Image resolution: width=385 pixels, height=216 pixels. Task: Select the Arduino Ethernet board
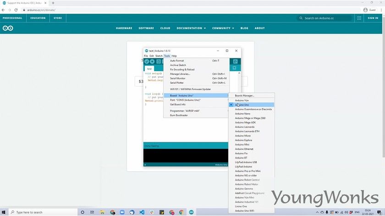[x=252, y=149]
